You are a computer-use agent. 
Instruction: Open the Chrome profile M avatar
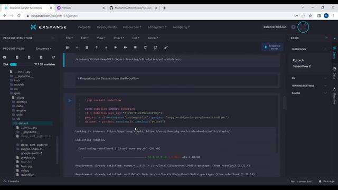point(326,16)
